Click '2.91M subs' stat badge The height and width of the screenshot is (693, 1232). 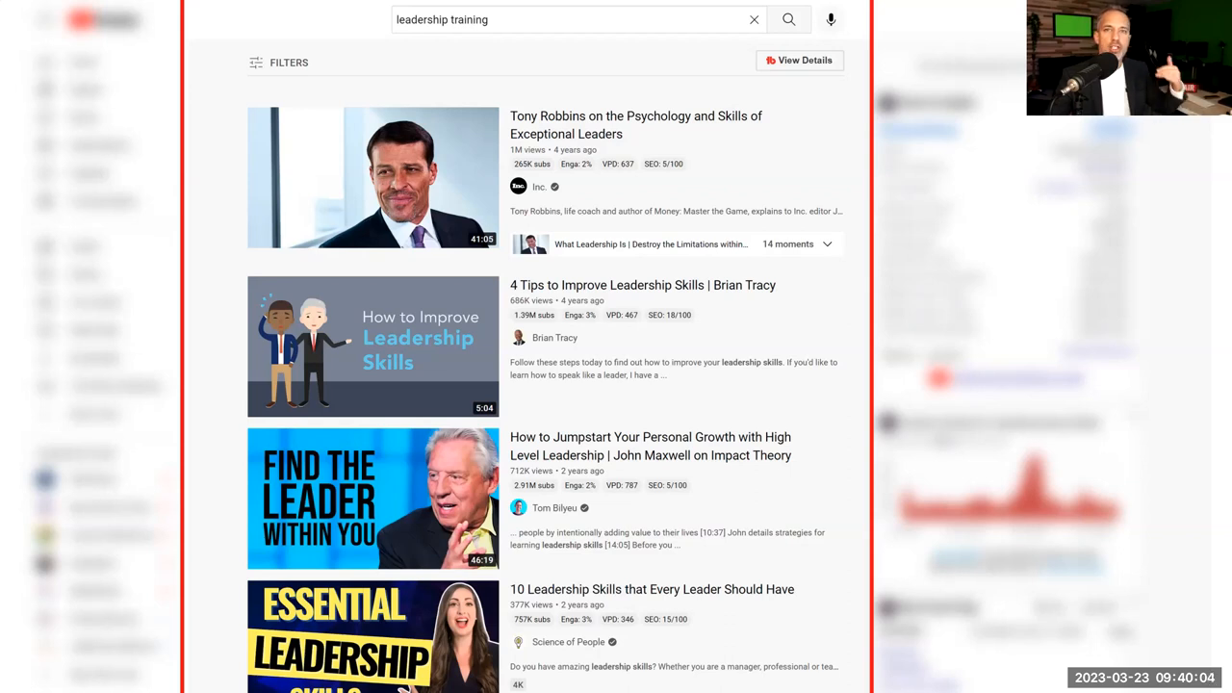(534, 486)
